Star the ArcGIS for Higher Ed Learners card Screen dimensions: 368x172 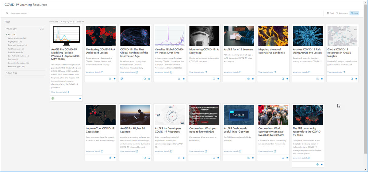[x=149, y=158]
